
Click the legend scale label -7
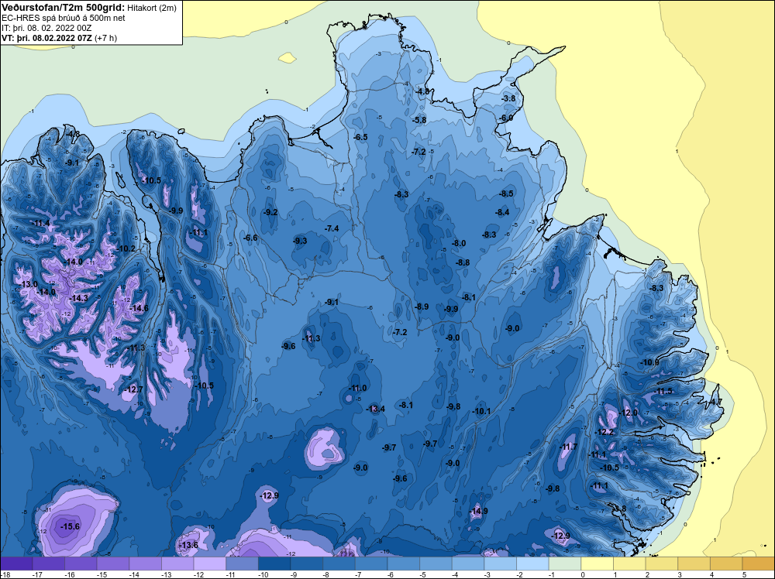pos(358,574)
